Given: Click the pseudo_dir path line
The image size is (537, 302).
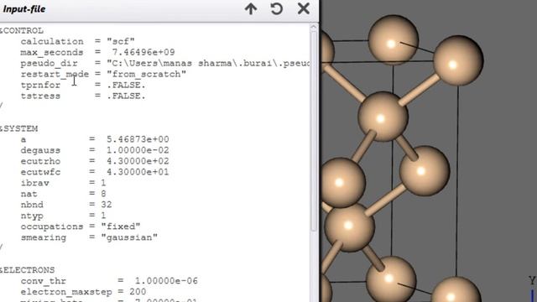Looking at the screenshot, I should pos(165,64).
